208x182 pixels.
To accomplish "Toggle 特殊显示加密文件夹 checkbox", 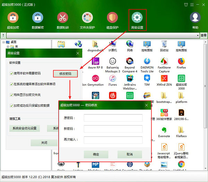I will pos(11,95).
